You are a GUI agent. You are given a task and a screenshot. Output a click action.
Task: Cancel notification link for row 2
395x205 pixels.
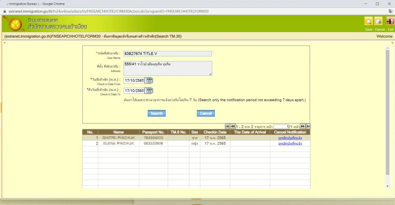(290, 143)
